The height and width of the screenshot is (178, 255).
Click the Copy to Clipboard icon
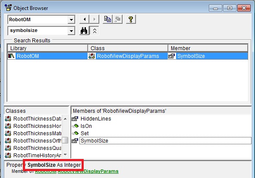point(107,19)
